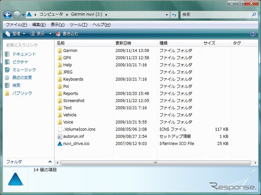Click the 書き込む burn toolbar button

coord(67,34)
